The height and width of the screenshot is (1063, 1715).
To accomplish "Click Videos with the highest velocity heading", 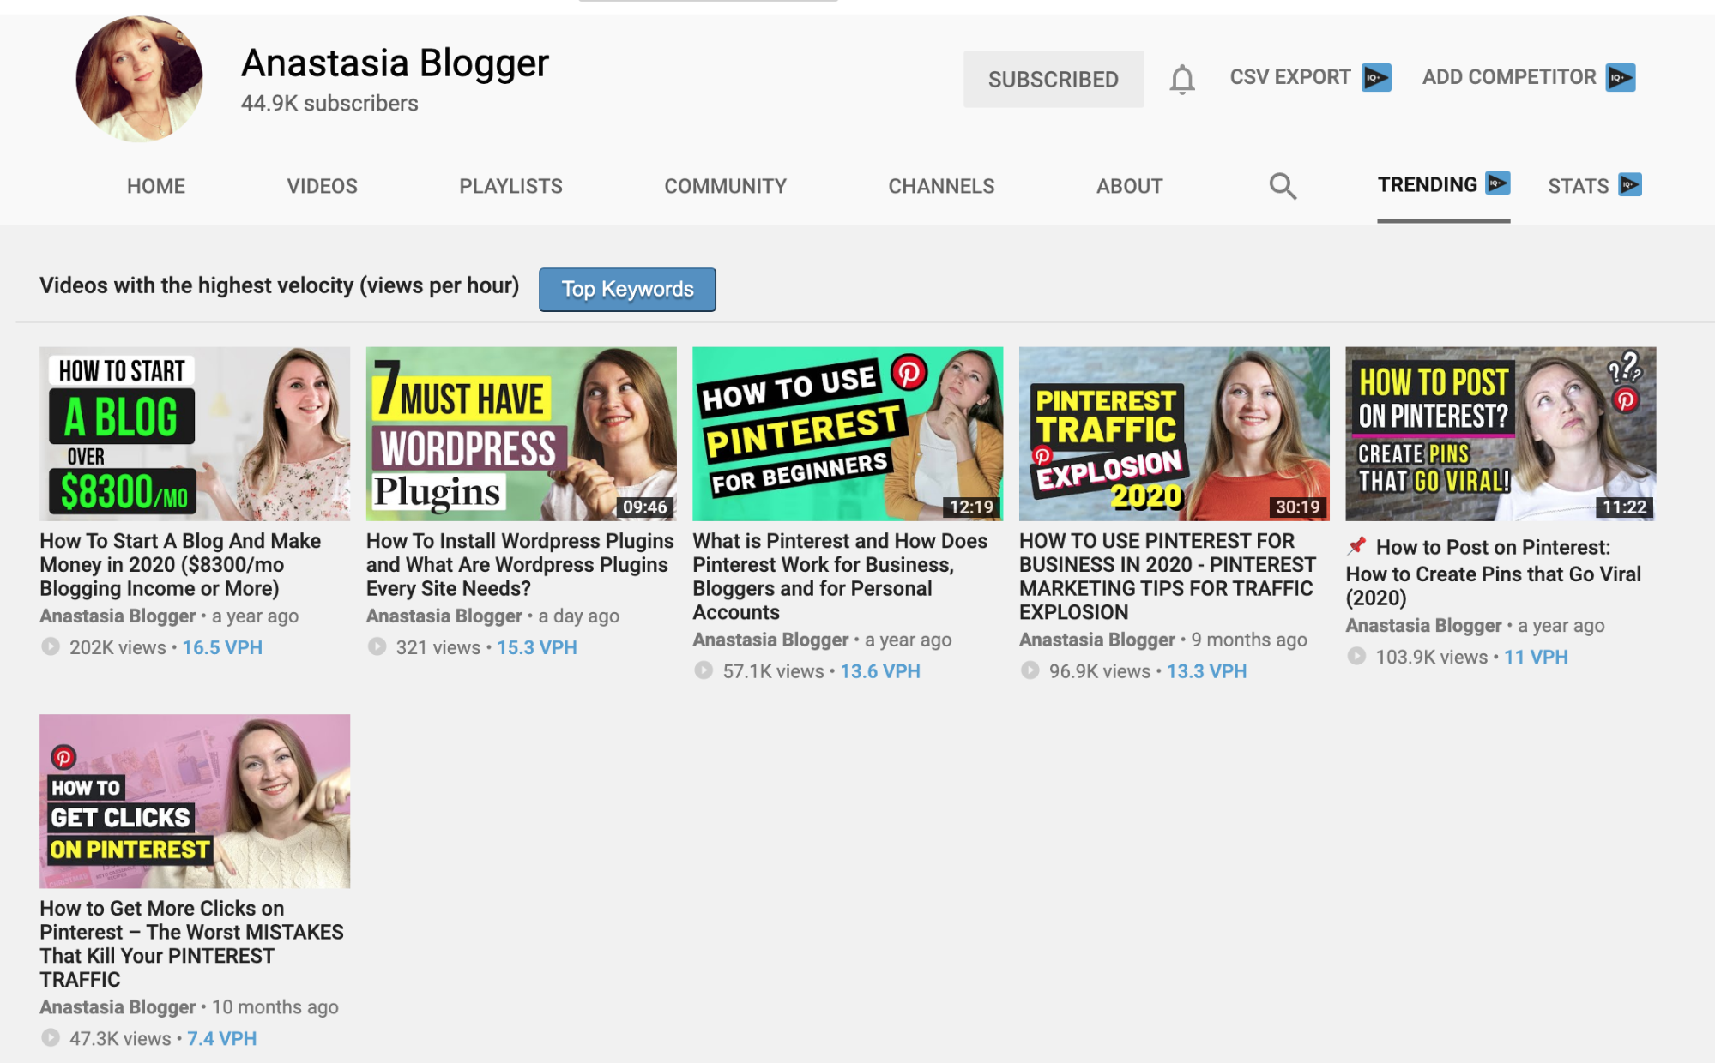I will coord(279,285).
